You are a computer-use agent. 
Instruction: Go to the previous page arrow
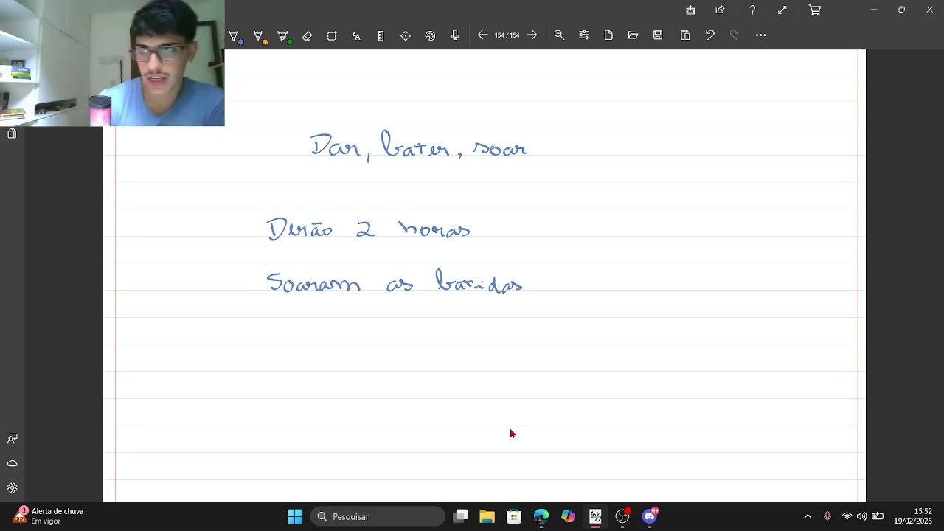pos(482,35)
